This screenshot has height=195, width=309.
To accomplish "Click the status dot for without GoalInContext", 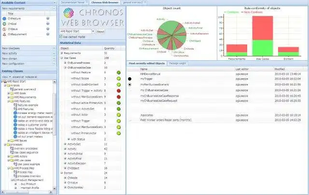I will coord(119,84).
